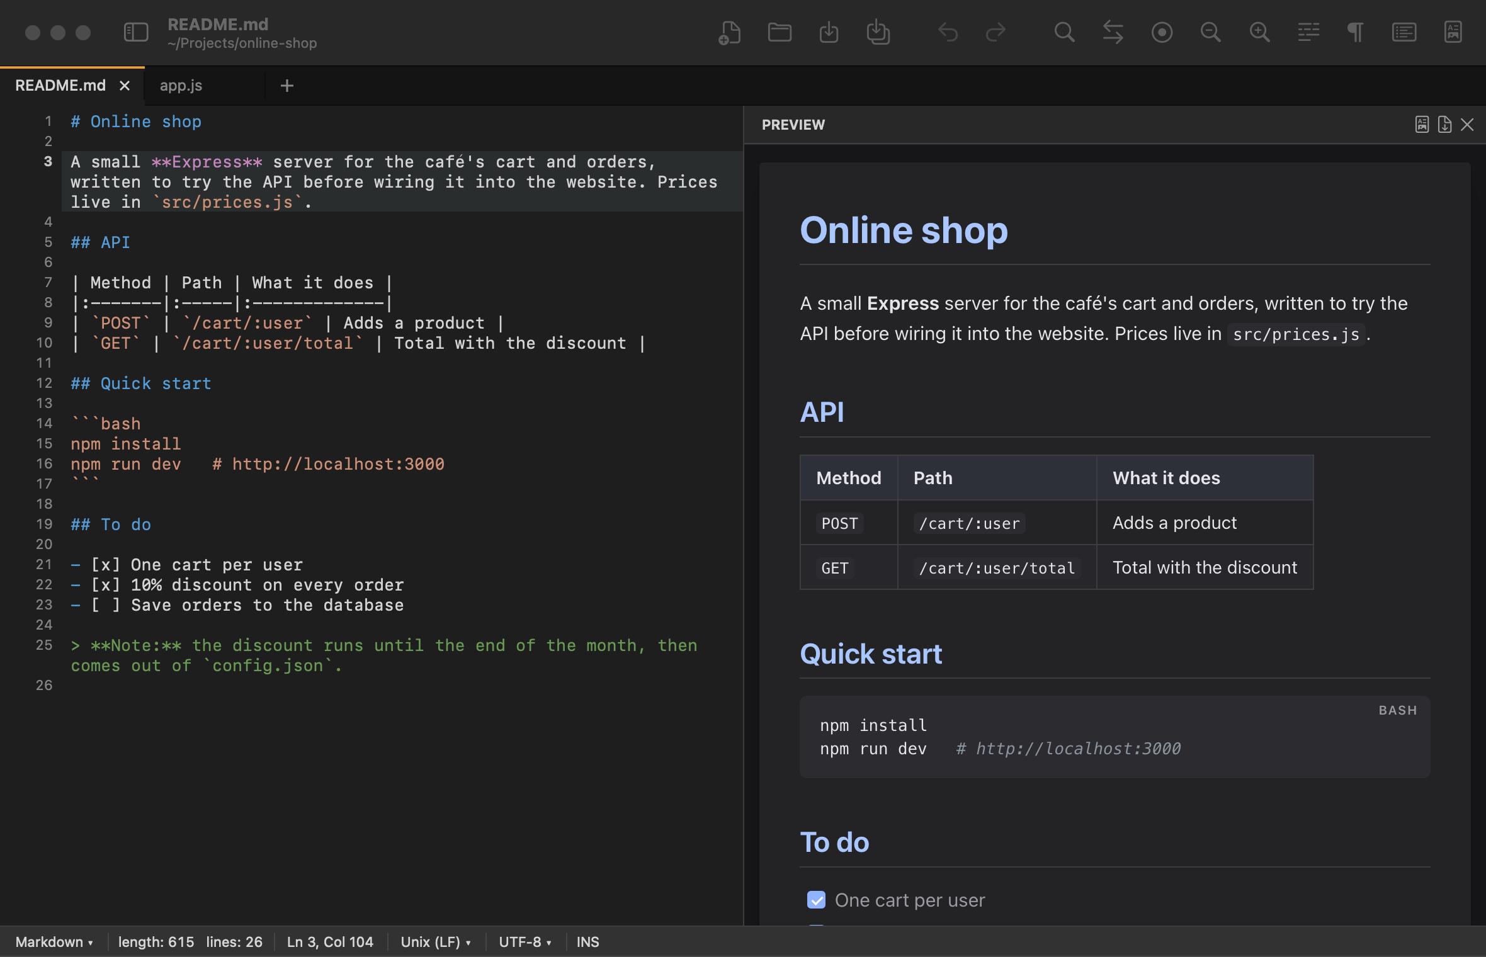Image resolution: width=1486 pixels, height=957 pixels.
Task: Click 'Total with the discount' table cell
Action: tap(1205, 567)
